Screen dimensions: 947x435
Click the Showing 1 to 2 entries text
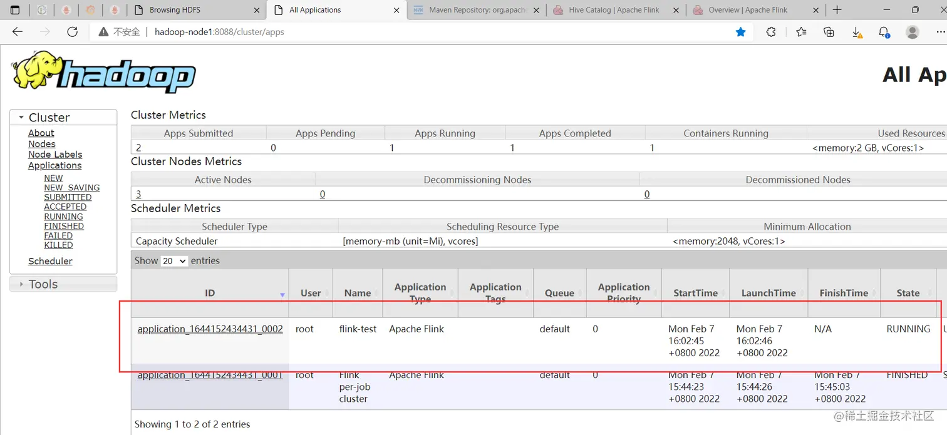[x=192, y=424]
